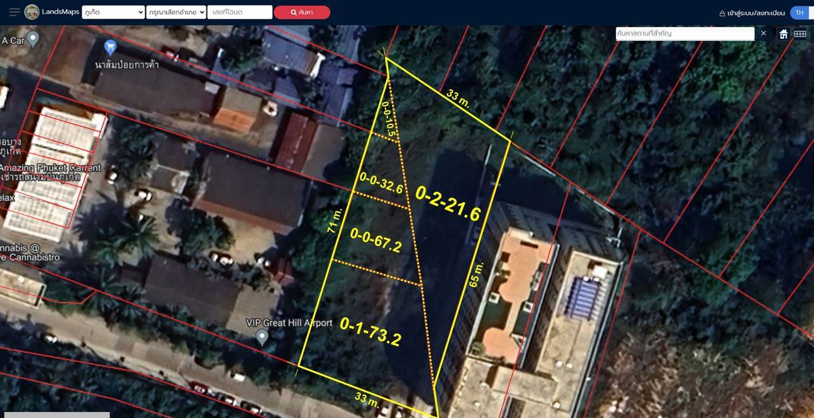Open the hamburger menu
The width and height of the screenshot is (814, 418).
tap(14, 12)
